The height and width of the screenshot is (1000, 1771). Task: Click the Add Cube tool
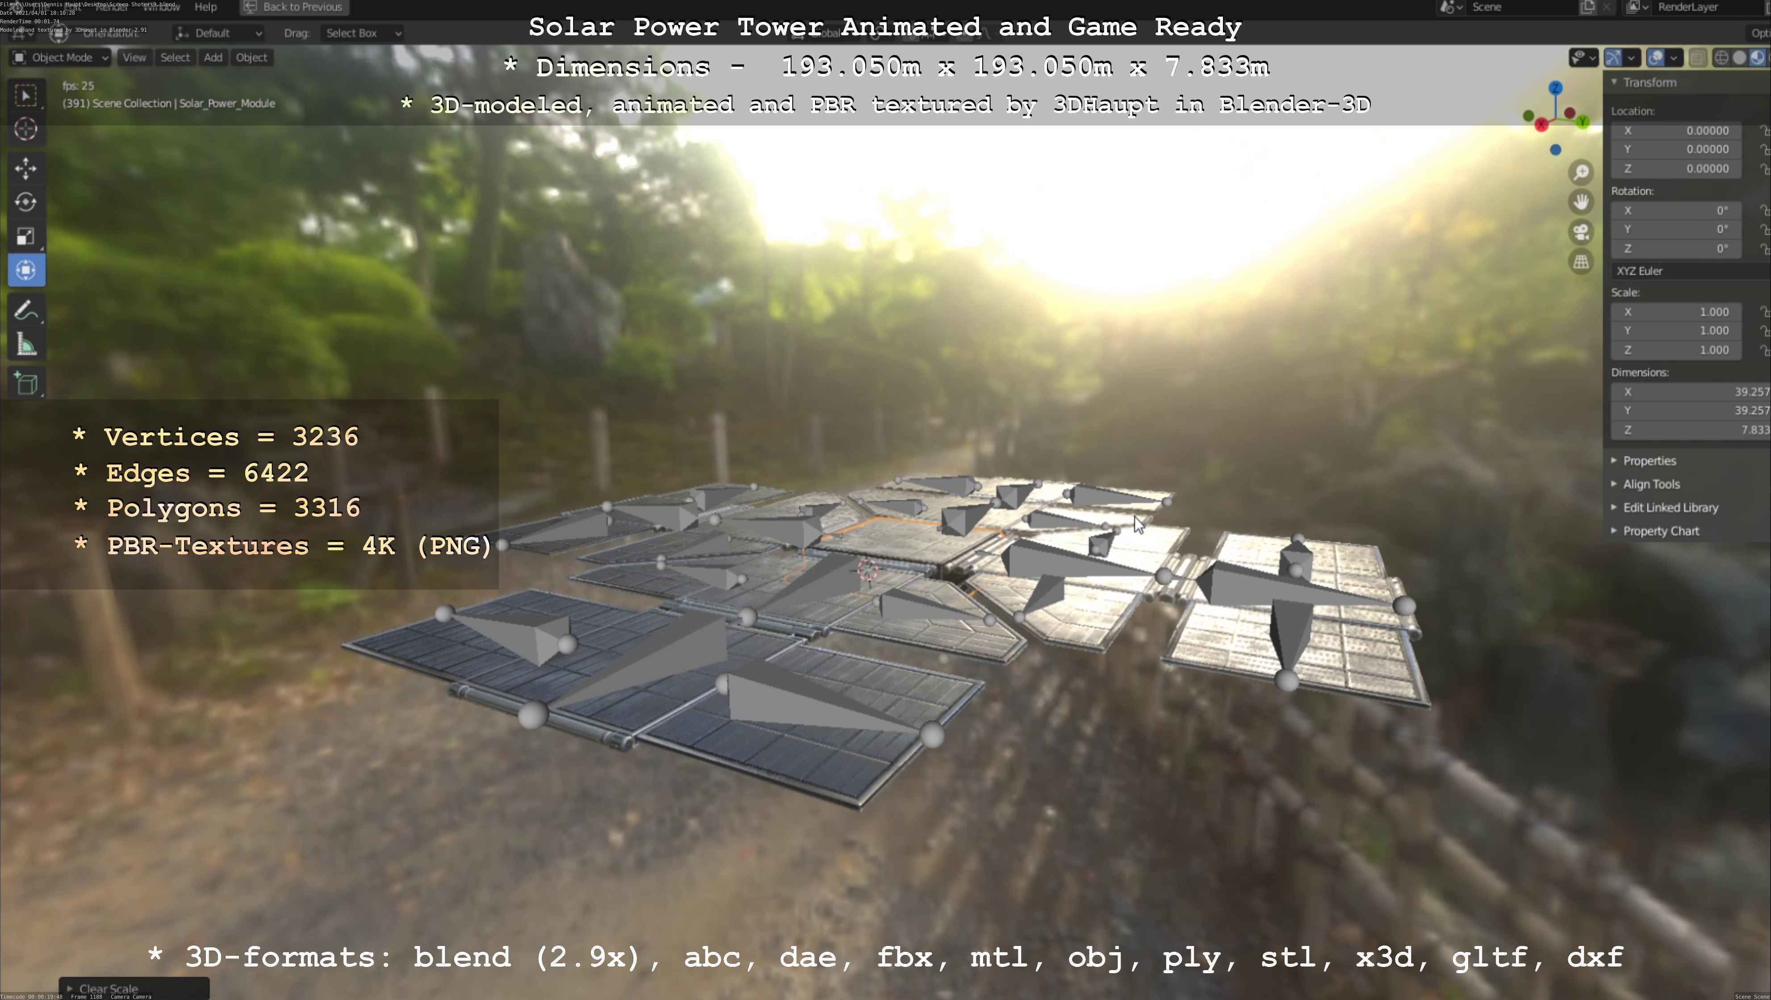coord(25,384)
